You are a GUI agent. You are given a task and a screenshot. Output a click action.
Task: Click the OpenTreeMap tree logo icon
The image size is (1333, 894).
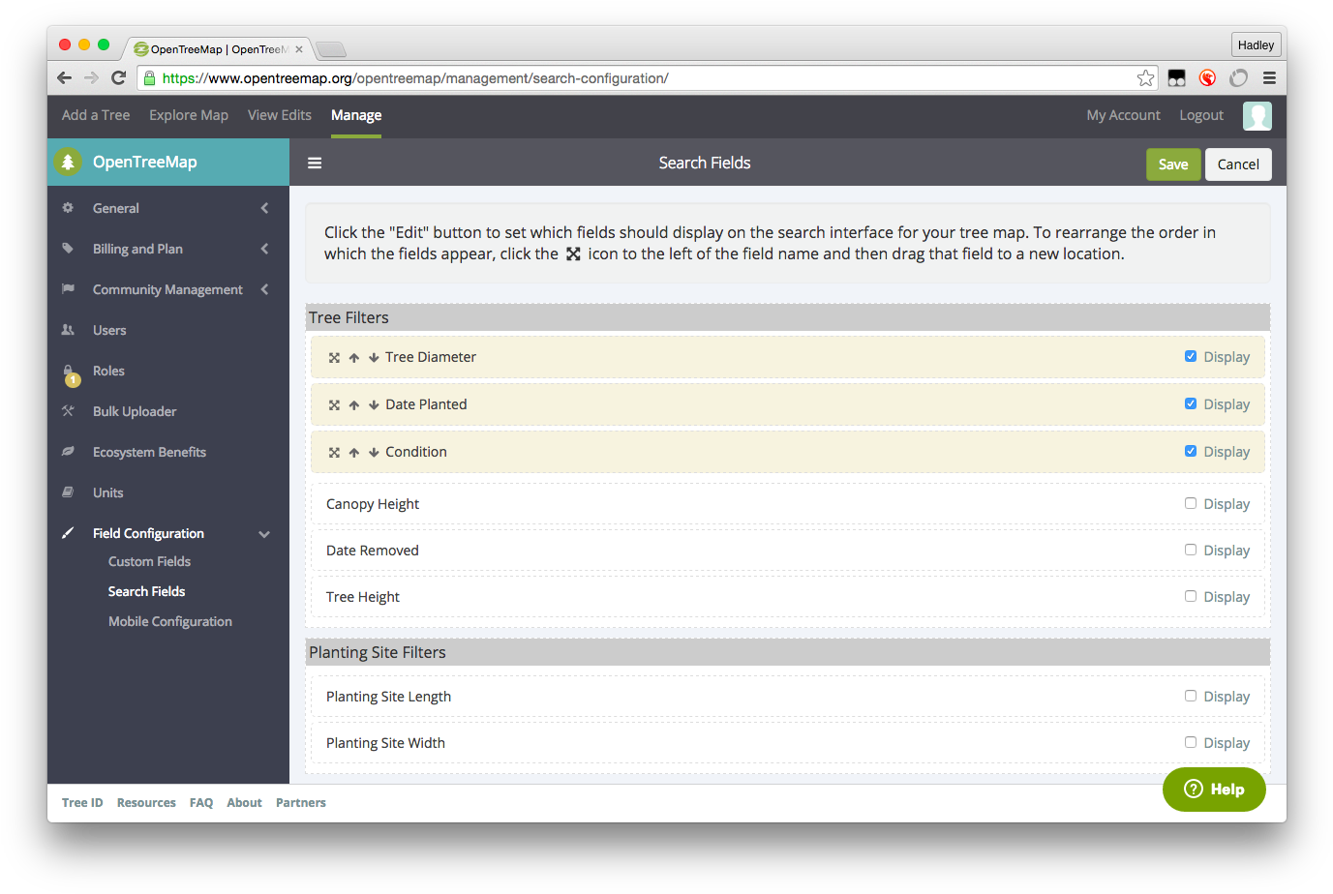(68, 163)
